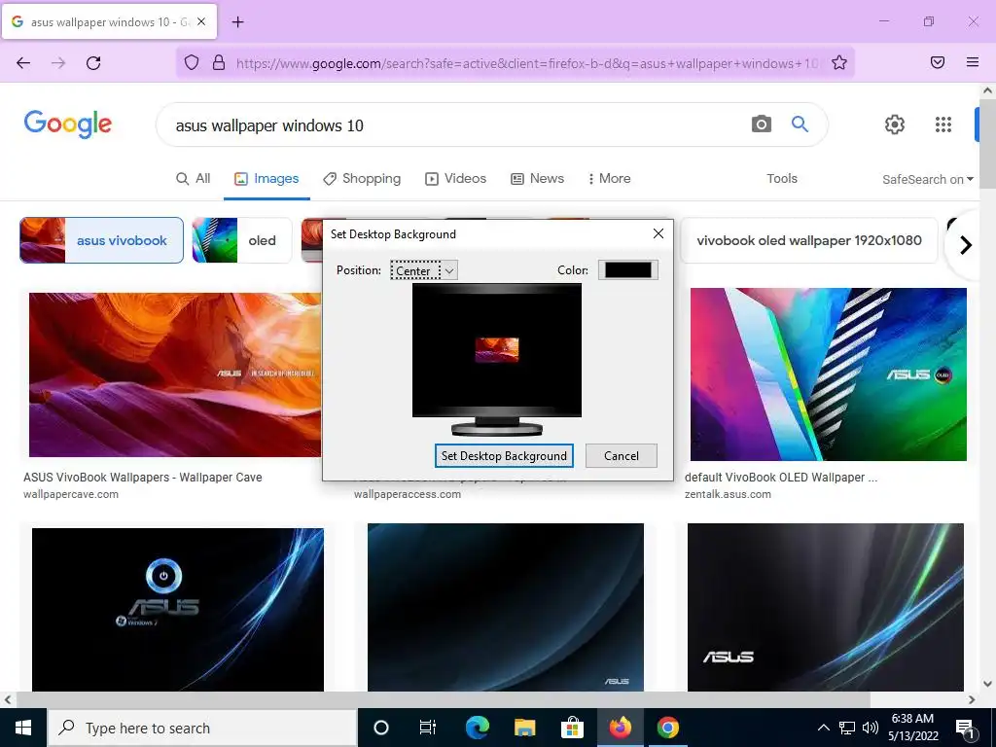
Task: Open Cortana circle icon in taskbar
Action: (380, 728)
